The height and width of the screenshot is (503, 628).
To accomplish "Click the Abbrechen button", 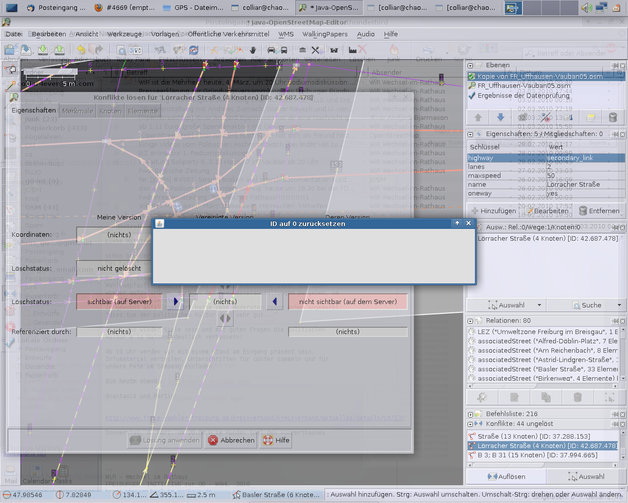I will coord(232,440).
